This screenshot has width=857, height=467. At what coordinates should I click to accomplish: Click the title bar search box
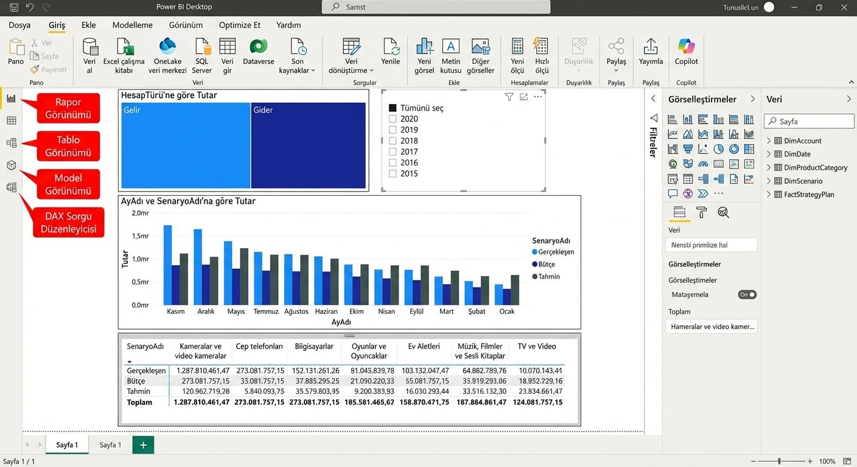click(x=436, y=7)
